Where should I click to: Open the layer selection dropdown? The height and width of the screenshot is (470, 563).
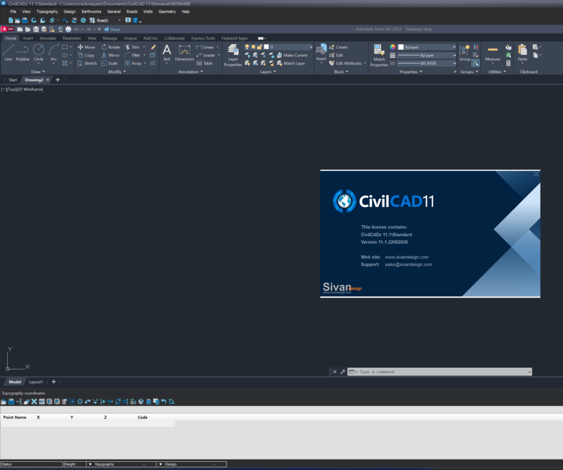click(311, 47)
